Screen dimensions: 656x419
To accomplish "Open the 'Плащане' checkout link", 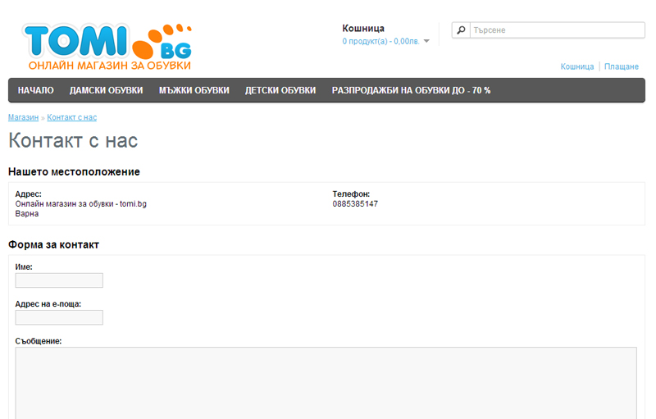I will 622,66.
